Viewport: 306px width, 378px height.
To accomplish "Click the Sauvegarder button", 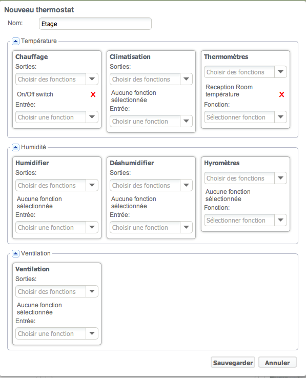I will tap(233, 362).
